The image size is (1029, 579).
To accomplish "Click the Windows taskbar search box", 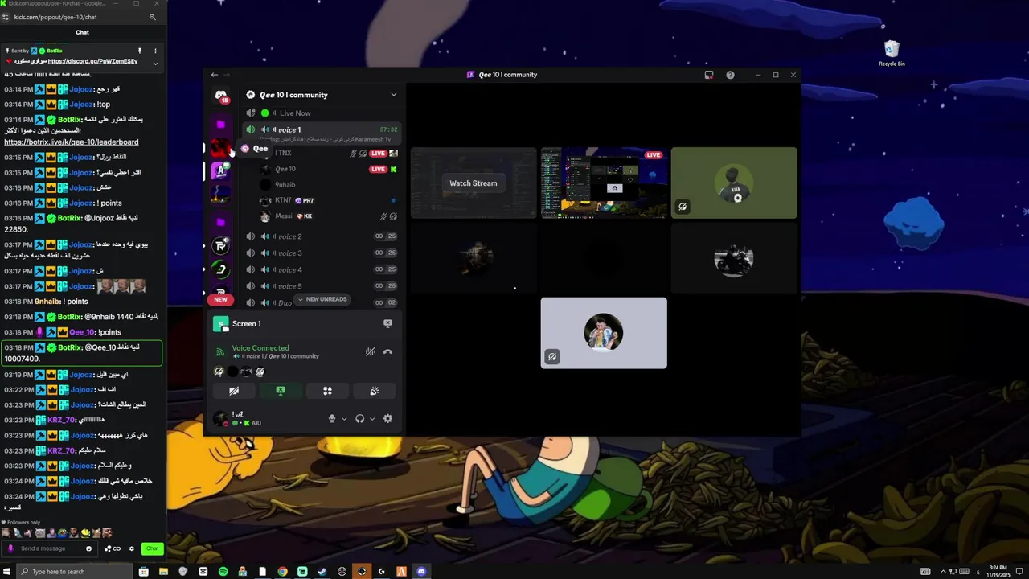I will pos(75,572).
